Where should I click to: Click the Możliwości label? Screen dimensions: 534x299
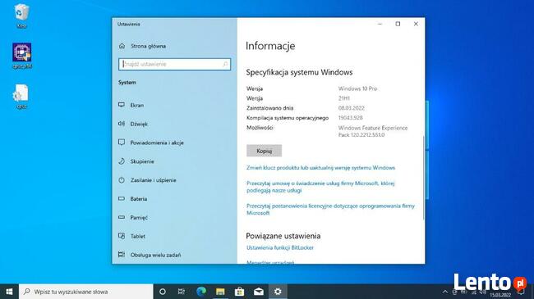(x=260, y=128)
